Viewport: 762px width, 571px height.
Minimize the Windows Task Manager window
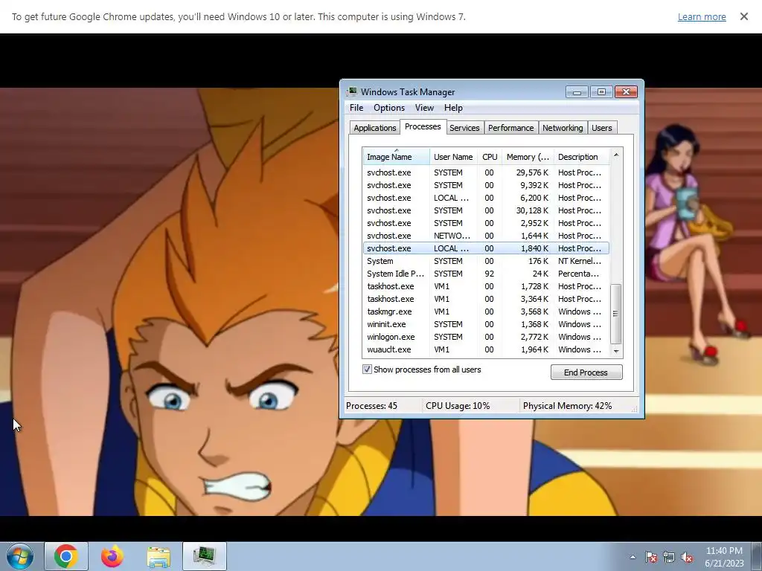(x=577, y=91)
